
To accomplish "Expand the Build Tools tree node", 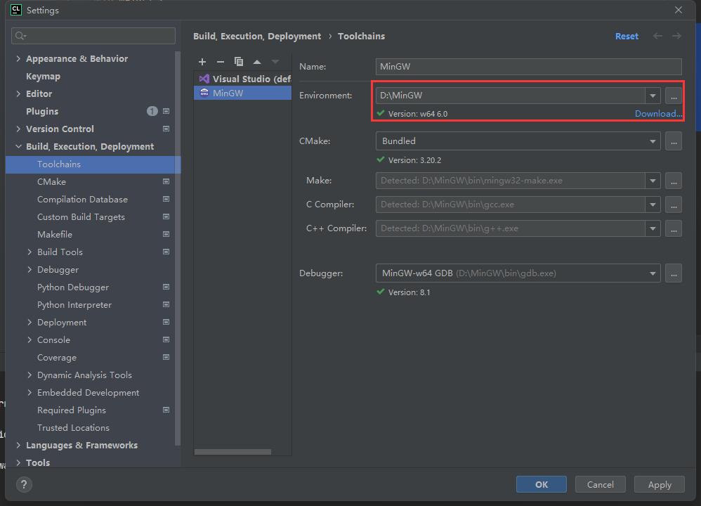I will coord(30,252).
